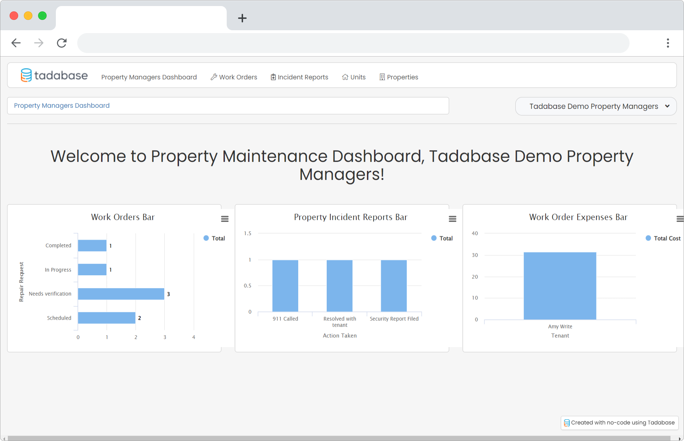Open Property Managers Dashboard menu item
The image size is (684, 441).
pos(149,77)
